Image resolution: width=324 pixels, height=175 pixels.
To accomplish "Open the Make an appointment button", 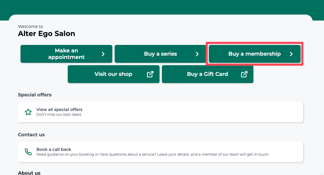I will (x=66, y=54).
